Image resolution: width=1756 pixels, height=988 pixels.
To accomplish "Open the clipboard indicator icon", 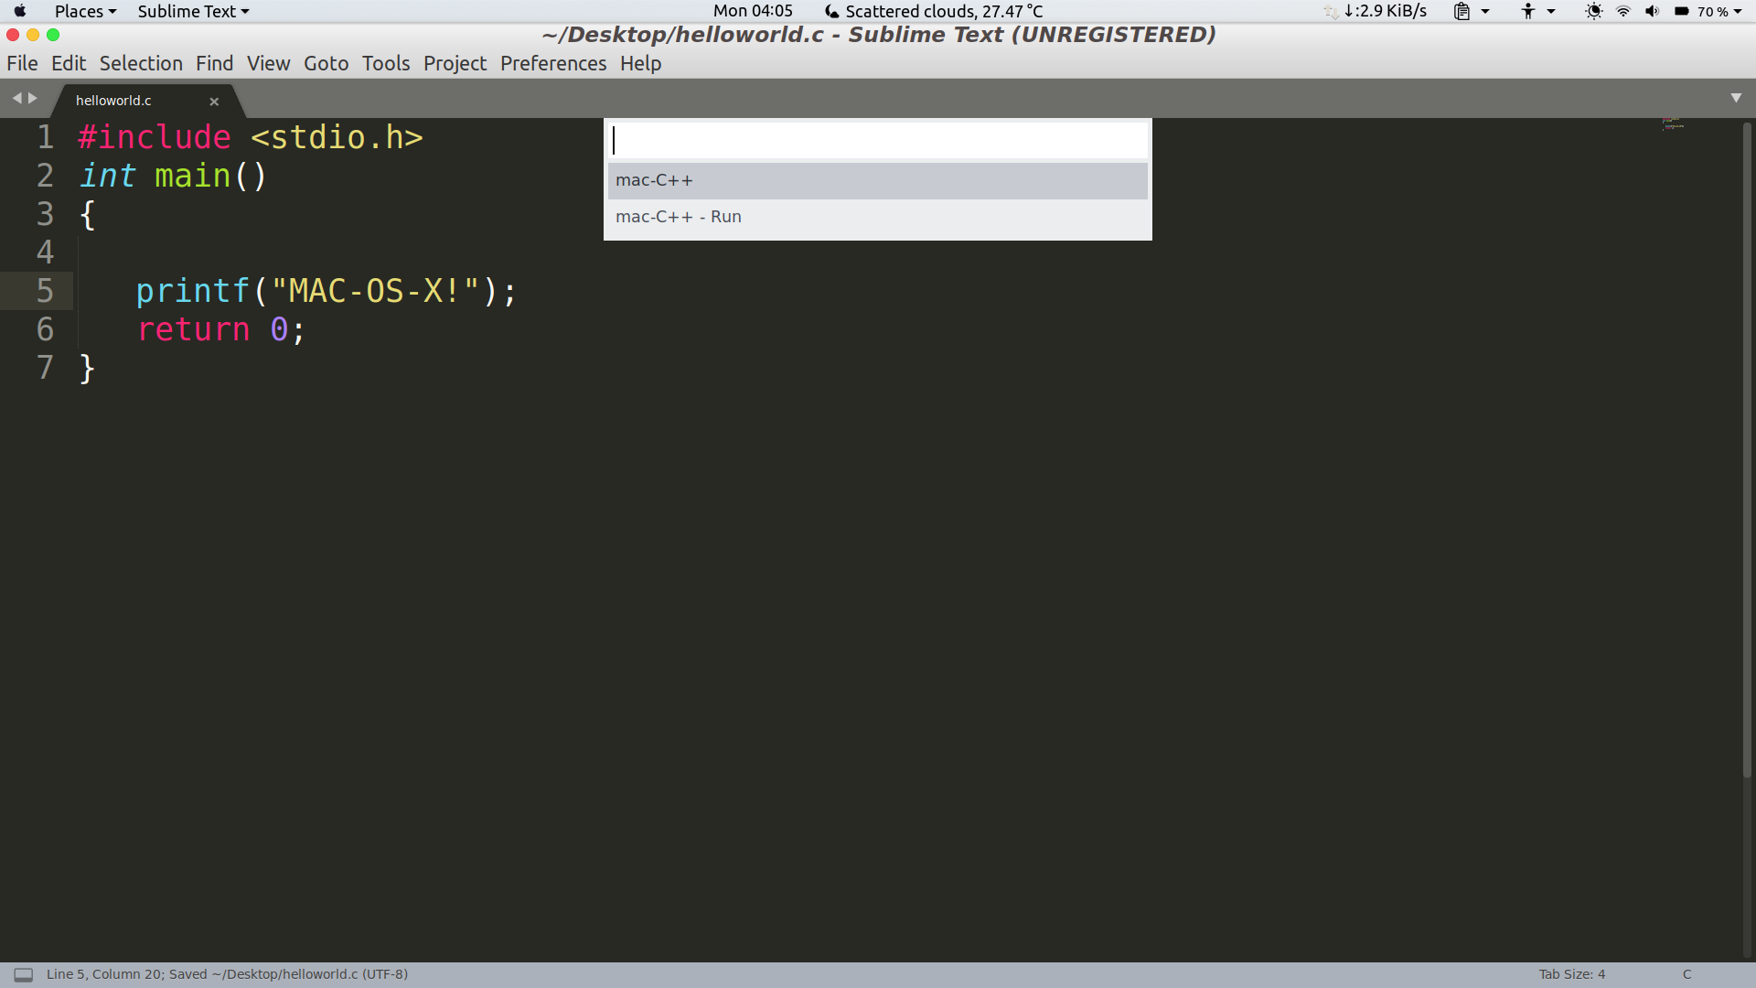I will pos(1462,11).
